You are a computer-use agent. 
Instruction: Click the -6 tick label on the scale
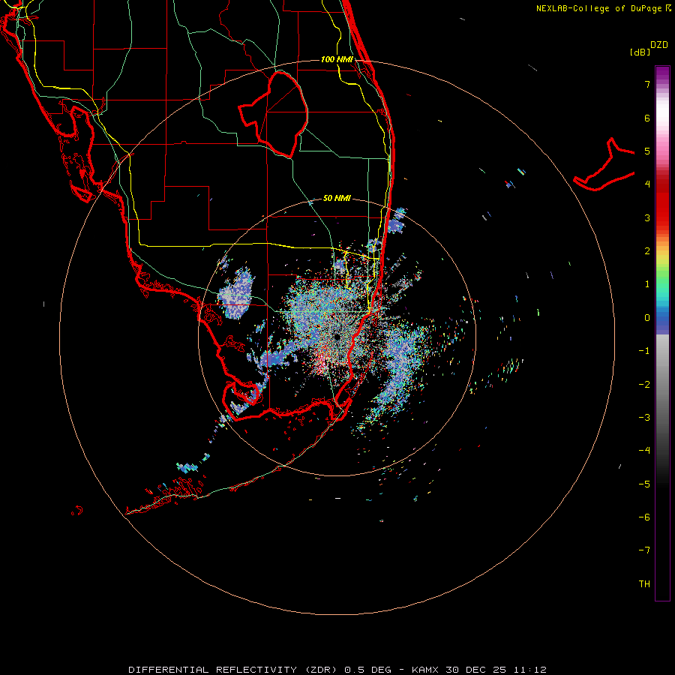click(x=644, y=517)
